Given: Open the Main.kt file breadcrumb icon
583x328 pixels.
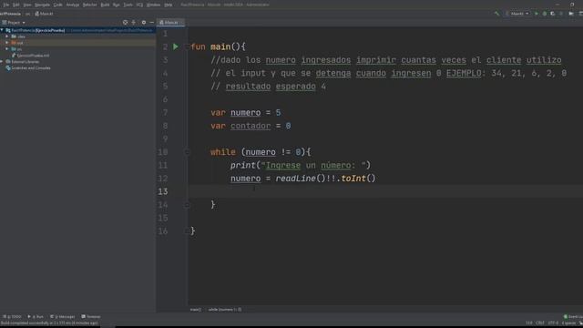Looking at the screenshot, I should 36,14.
